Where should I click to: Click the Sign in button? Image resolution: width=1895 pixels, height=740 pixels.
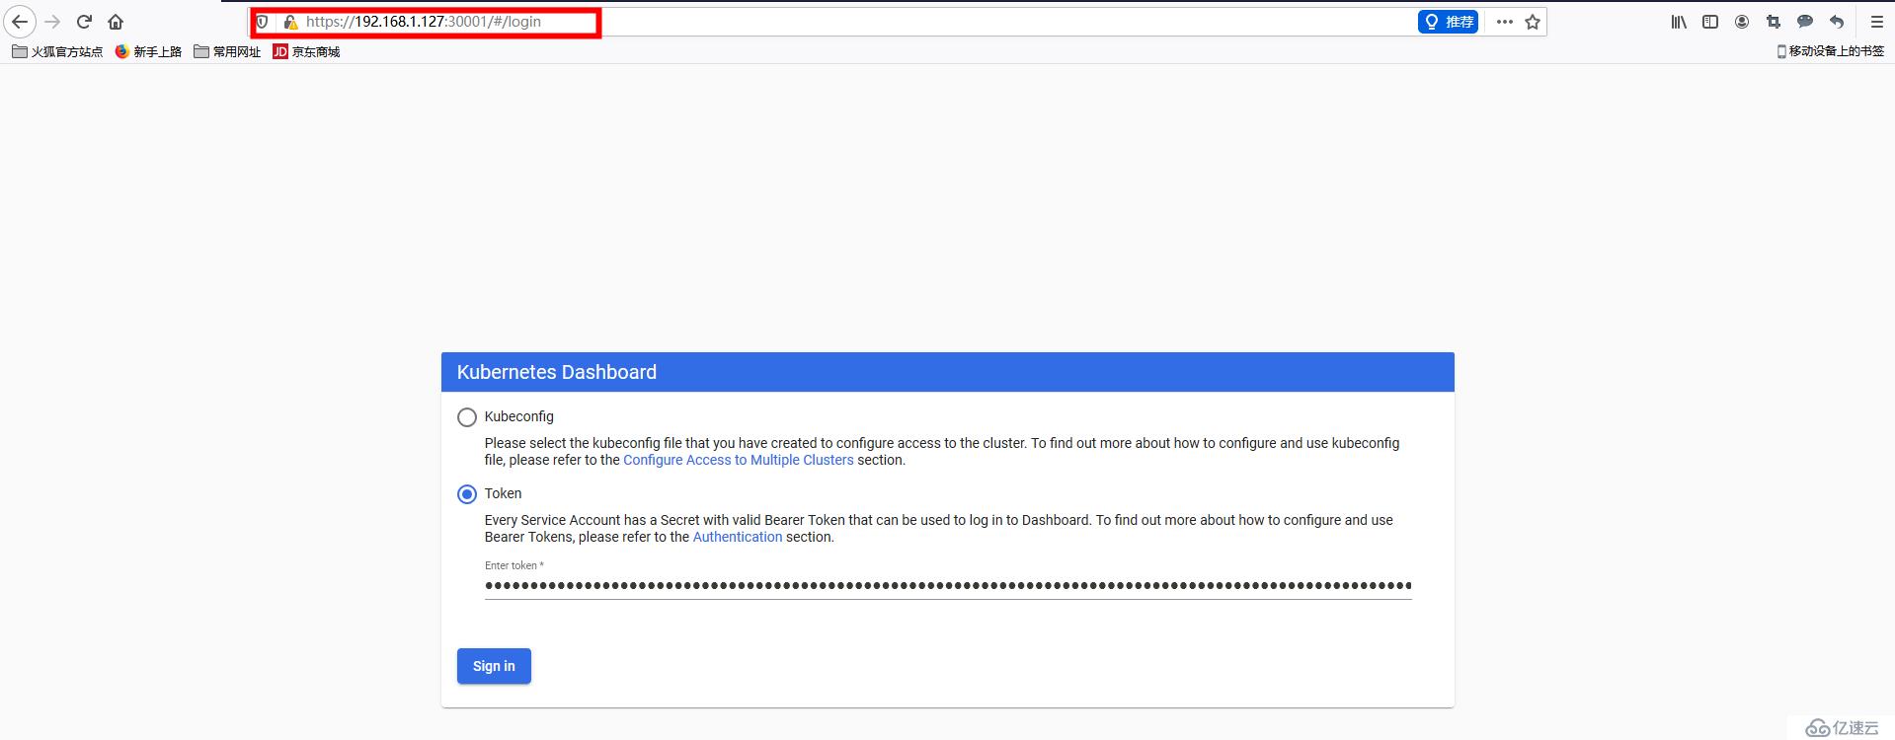tap(494, 666)
